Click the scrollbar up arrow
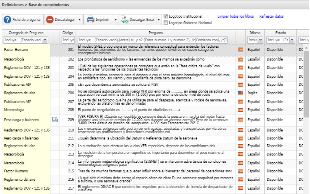Screen dimensions: 310x194 306,48
